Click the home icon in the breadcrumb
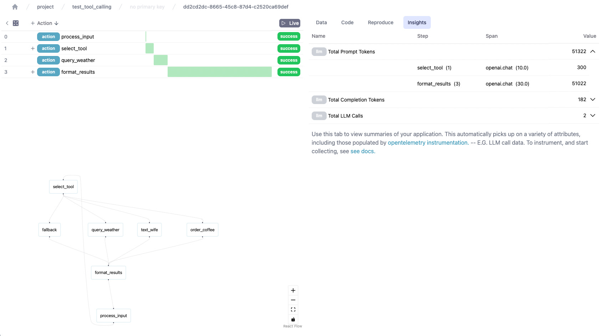Screen dimensions: 602x336 15,6
